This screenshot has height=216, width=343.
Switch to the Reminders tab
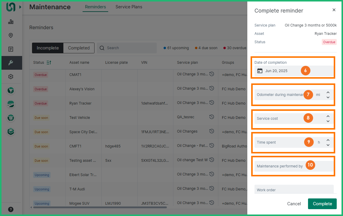pos(95,7)
